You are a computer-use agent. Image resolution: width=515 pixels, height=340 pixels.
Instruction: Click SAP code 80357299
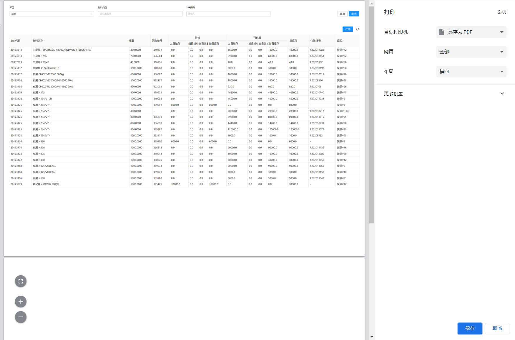coord(16,62)
